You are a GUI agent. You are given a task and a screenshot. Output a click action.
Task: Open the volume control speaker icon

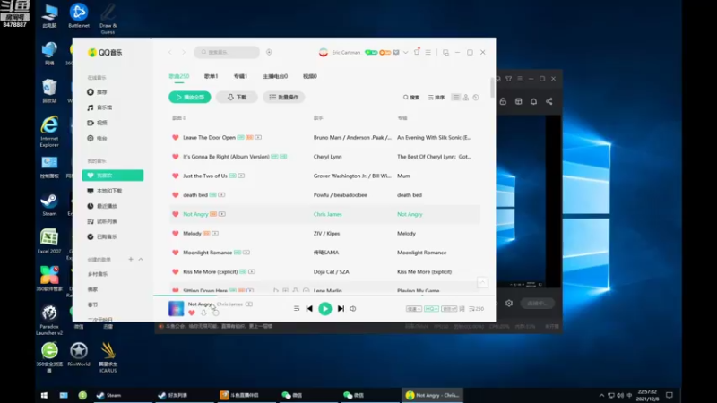[x=353, y=309]
